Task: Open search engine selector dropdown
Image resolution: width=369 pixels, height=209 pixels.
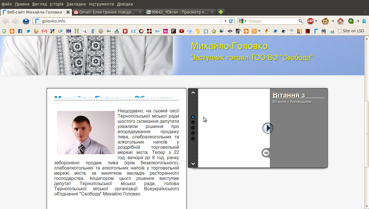Action: (x=246, y=21)
